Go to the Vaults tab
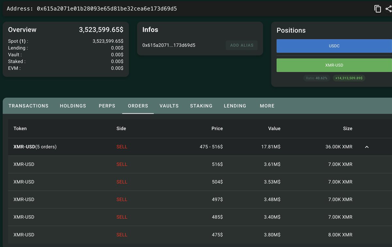The width and height of the screenshot is (392, 247). point(169,106)
